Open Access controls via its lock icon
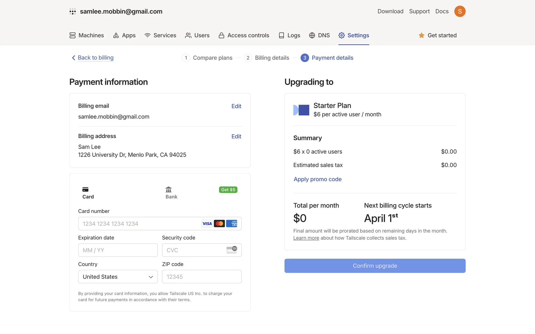Image resolution: width=535 pixels, height=334 pixels. tap(222, 35)
